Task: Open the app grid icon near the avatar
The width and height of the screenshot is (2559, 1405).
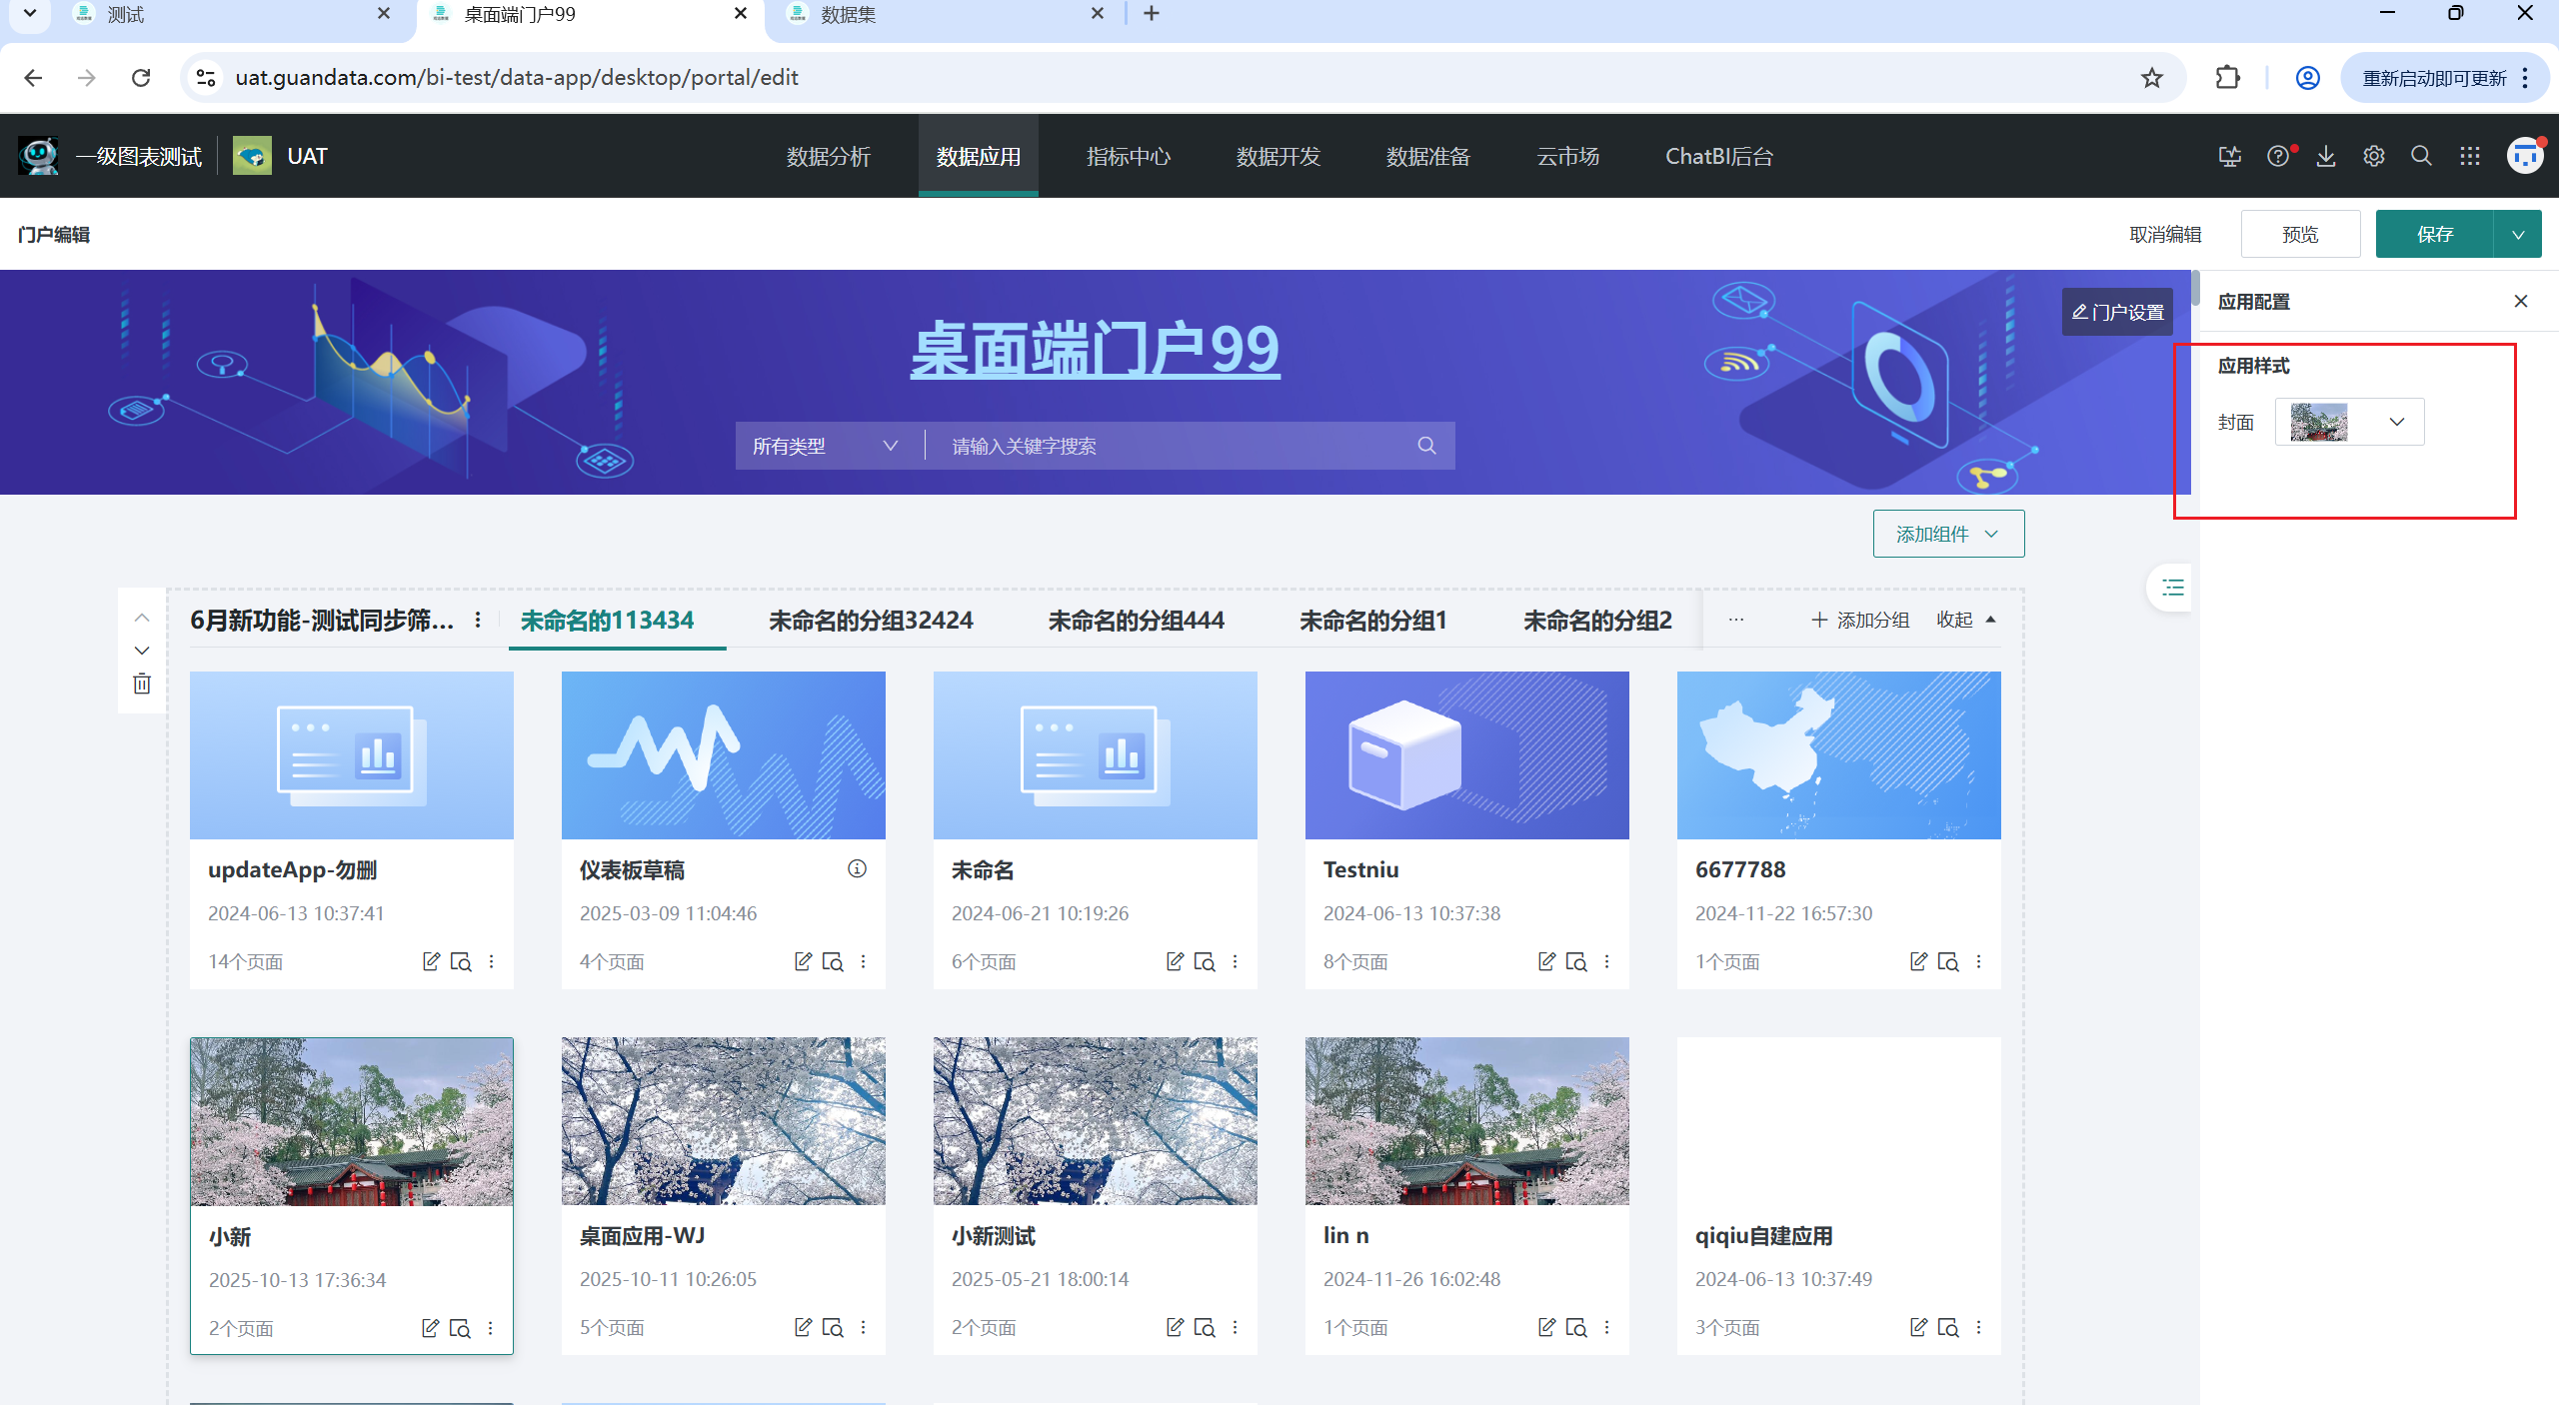Action: pyautogui.click(x=2469, y=156)
